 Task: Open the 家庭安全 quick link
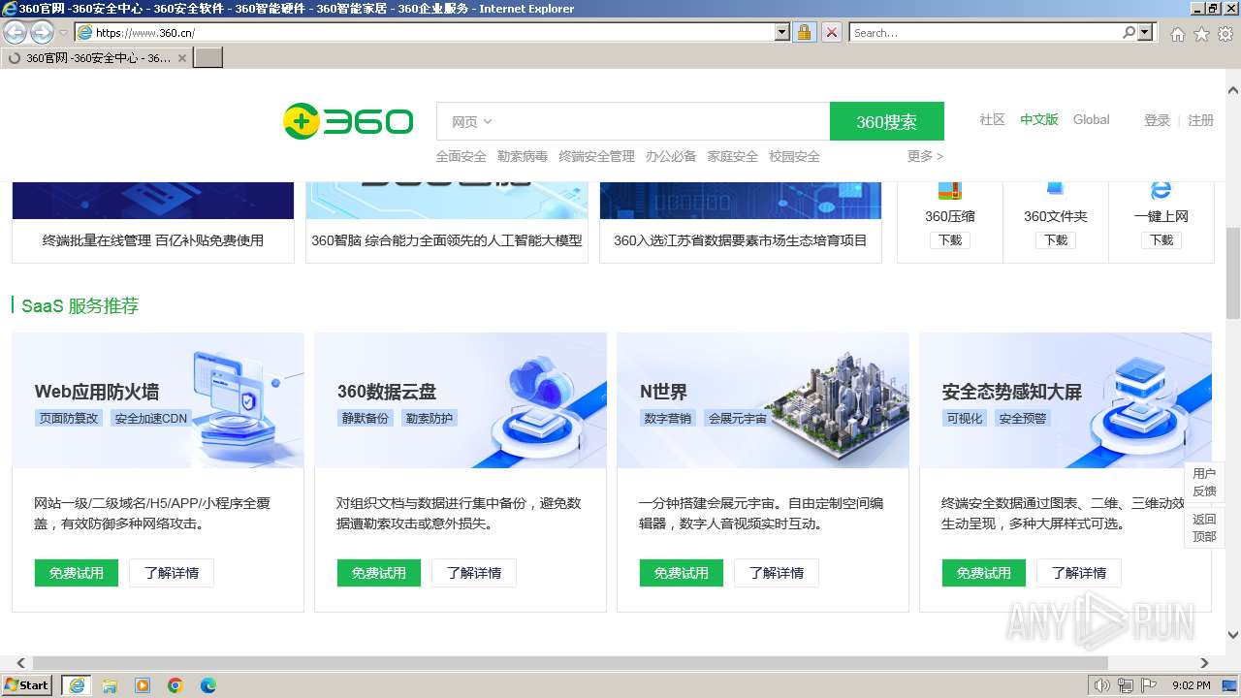coord(732,156)
